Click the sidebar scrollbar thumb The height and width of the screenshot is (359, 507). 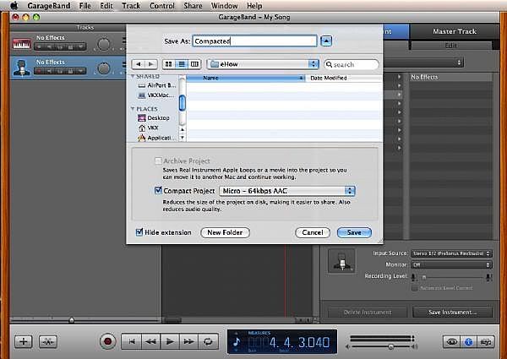182,103
